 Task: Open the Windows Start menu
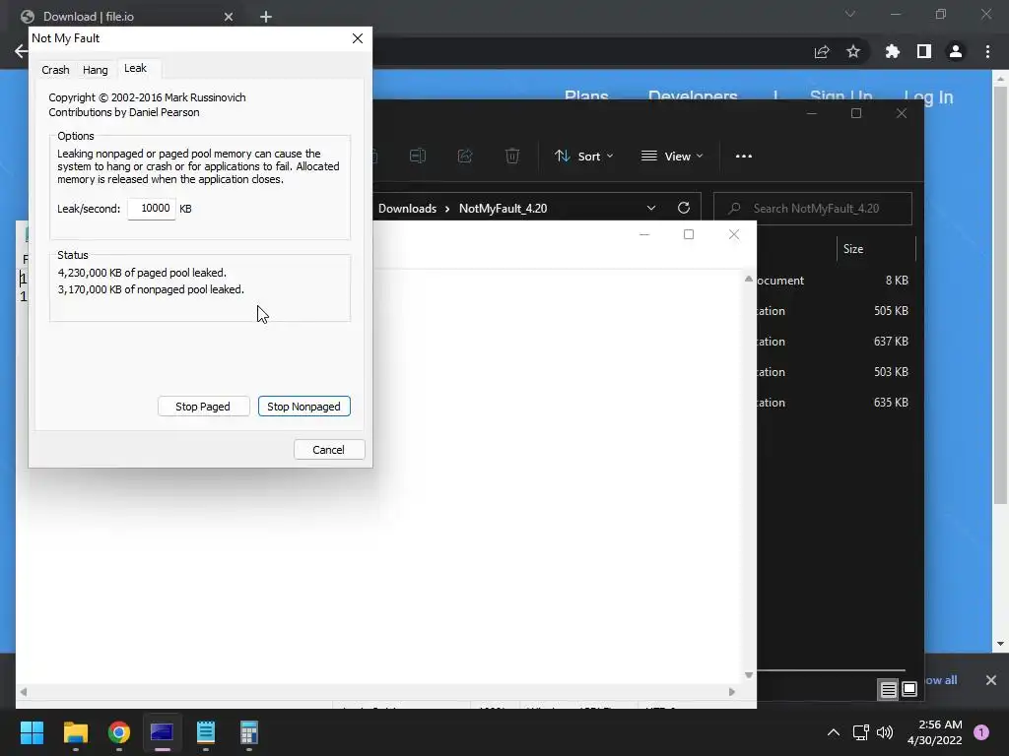coord(32,732)
